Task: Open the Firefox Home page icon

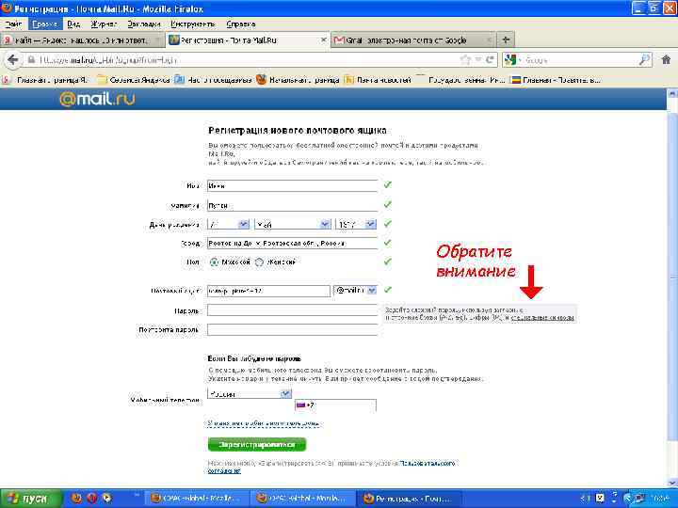Action: pos(666,60)
